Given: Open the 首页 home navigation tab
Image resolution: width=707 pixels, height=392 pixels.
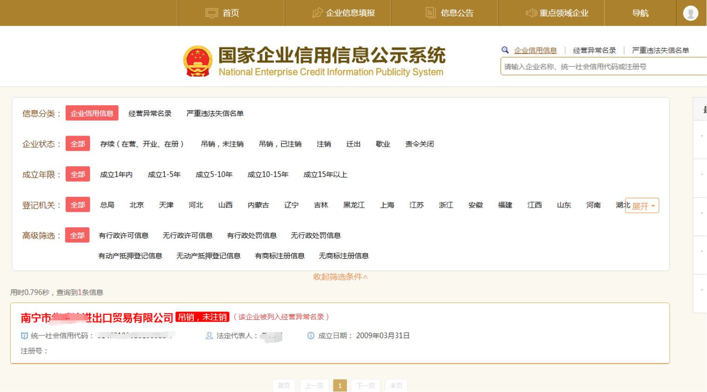Looking at the screenshot, I should [231, 13].
